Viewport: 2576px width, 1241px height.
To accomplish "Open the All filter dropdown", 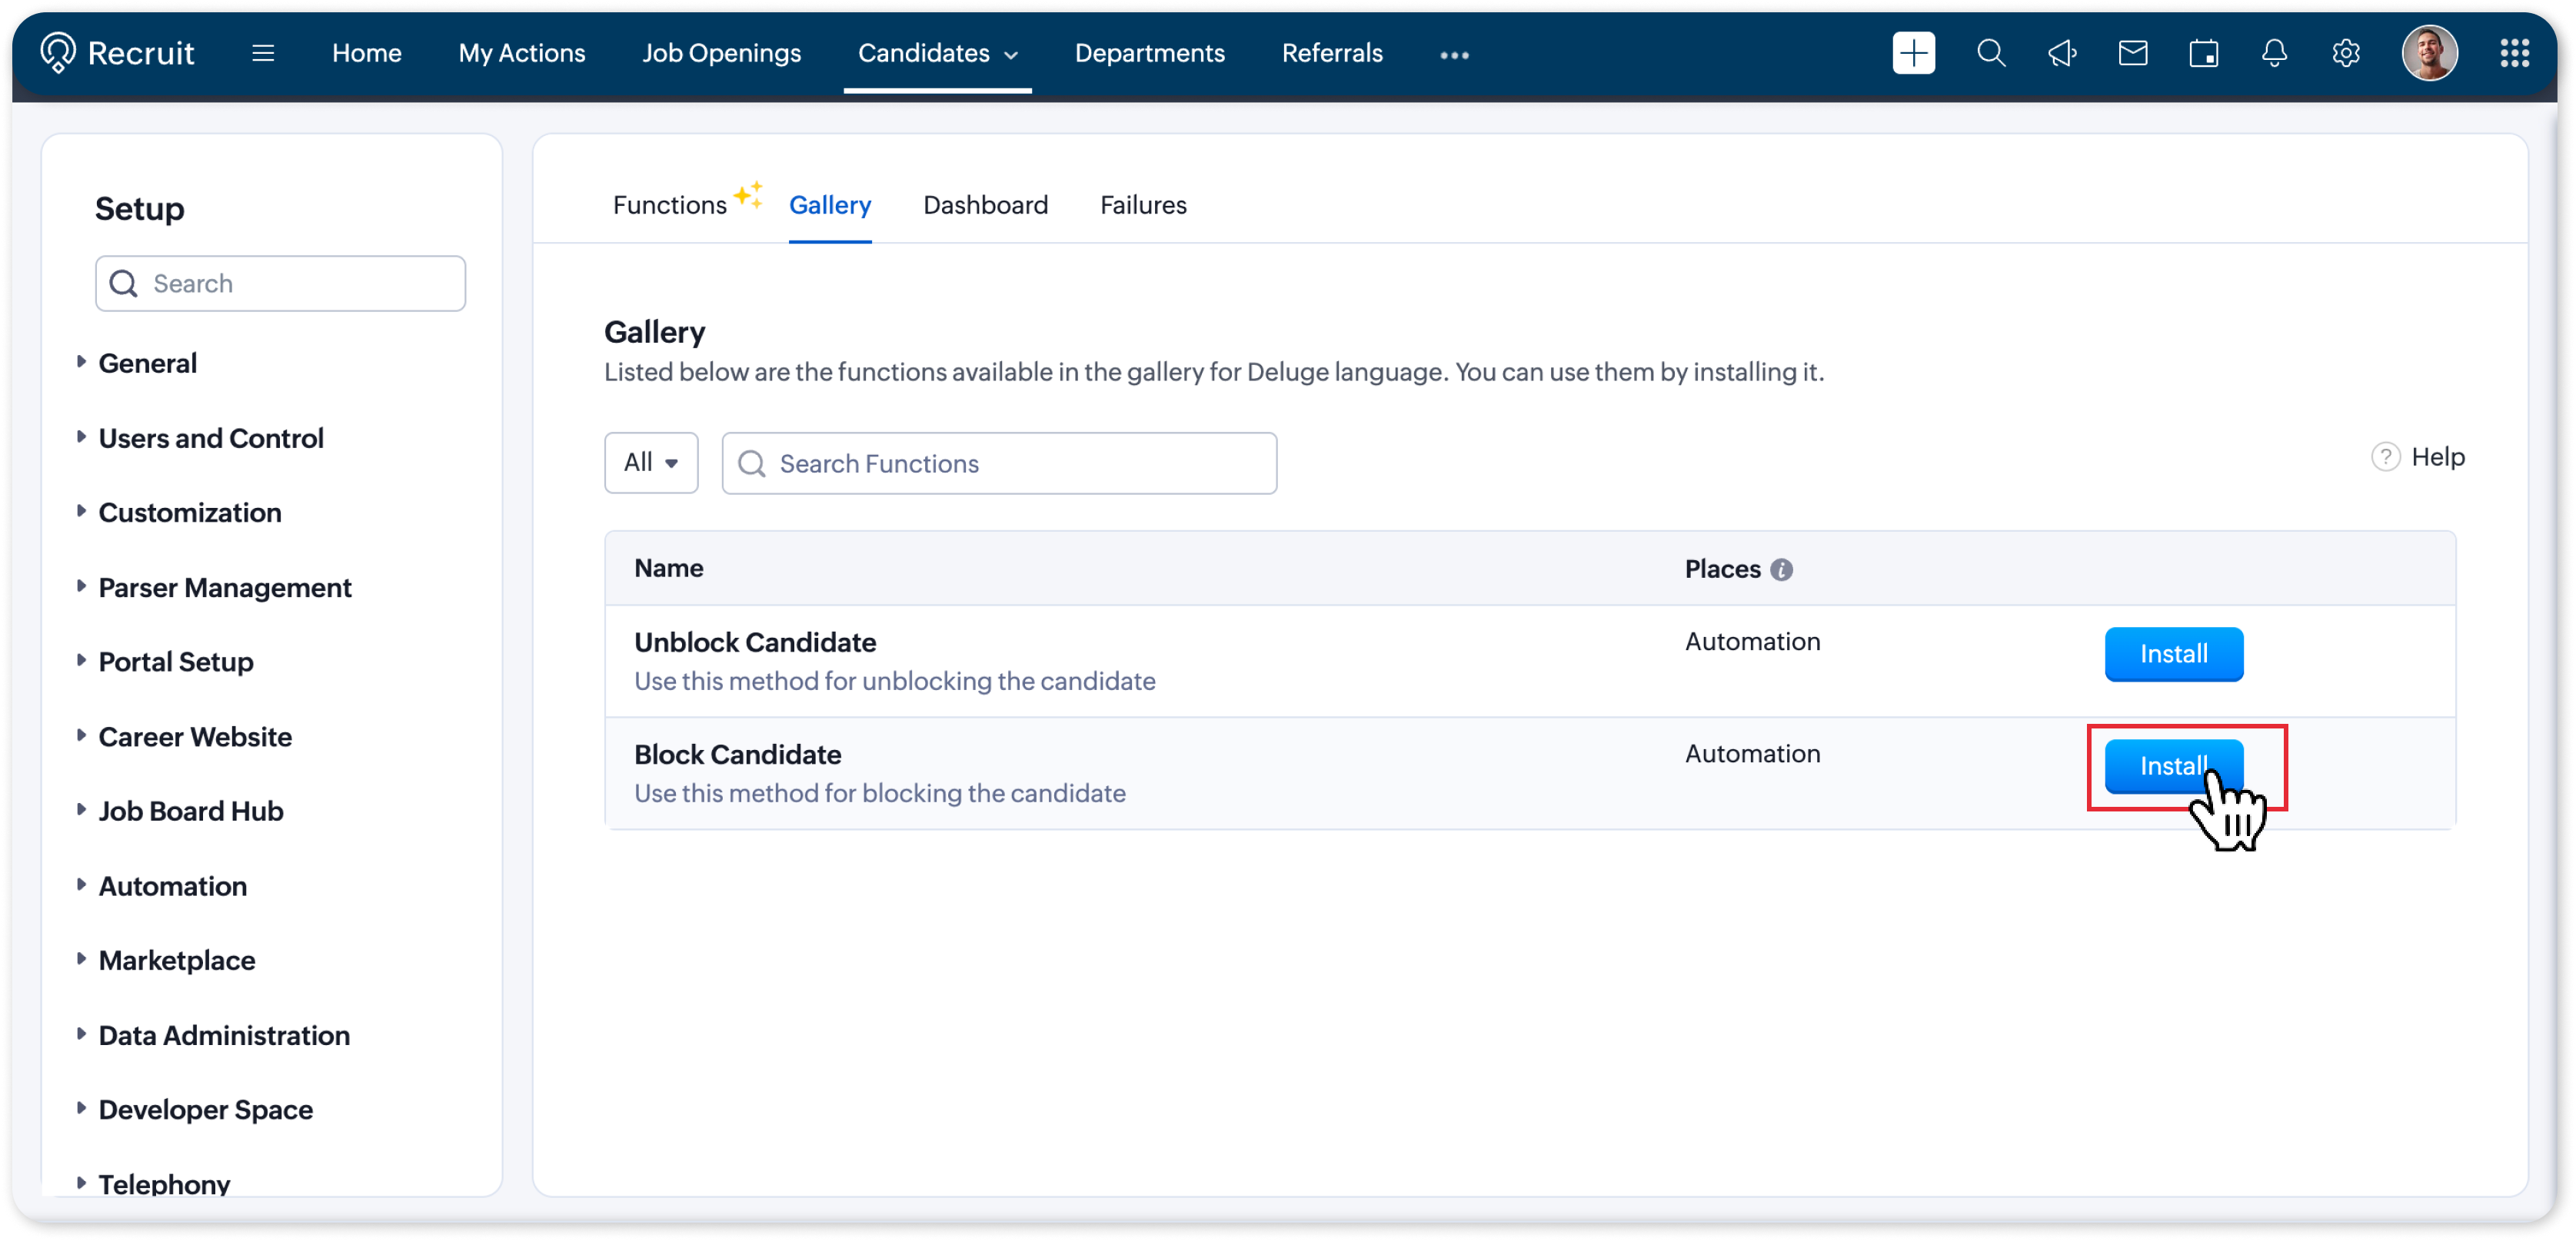I will [651, 463].
